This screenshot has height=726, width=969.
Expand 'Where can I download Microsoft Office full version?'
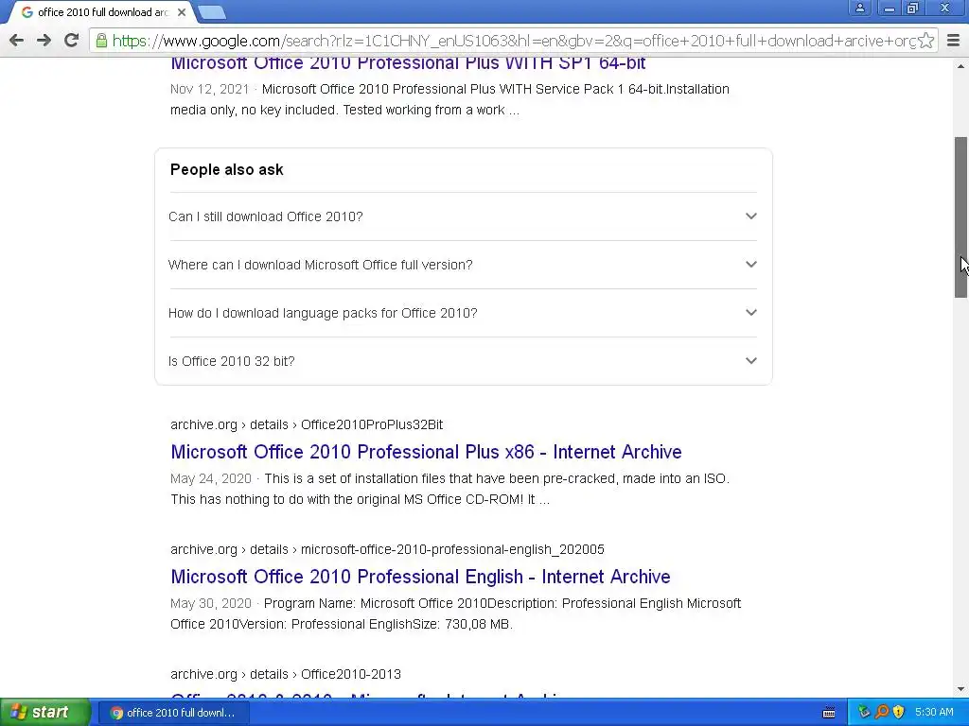click(x=463, y=265)
